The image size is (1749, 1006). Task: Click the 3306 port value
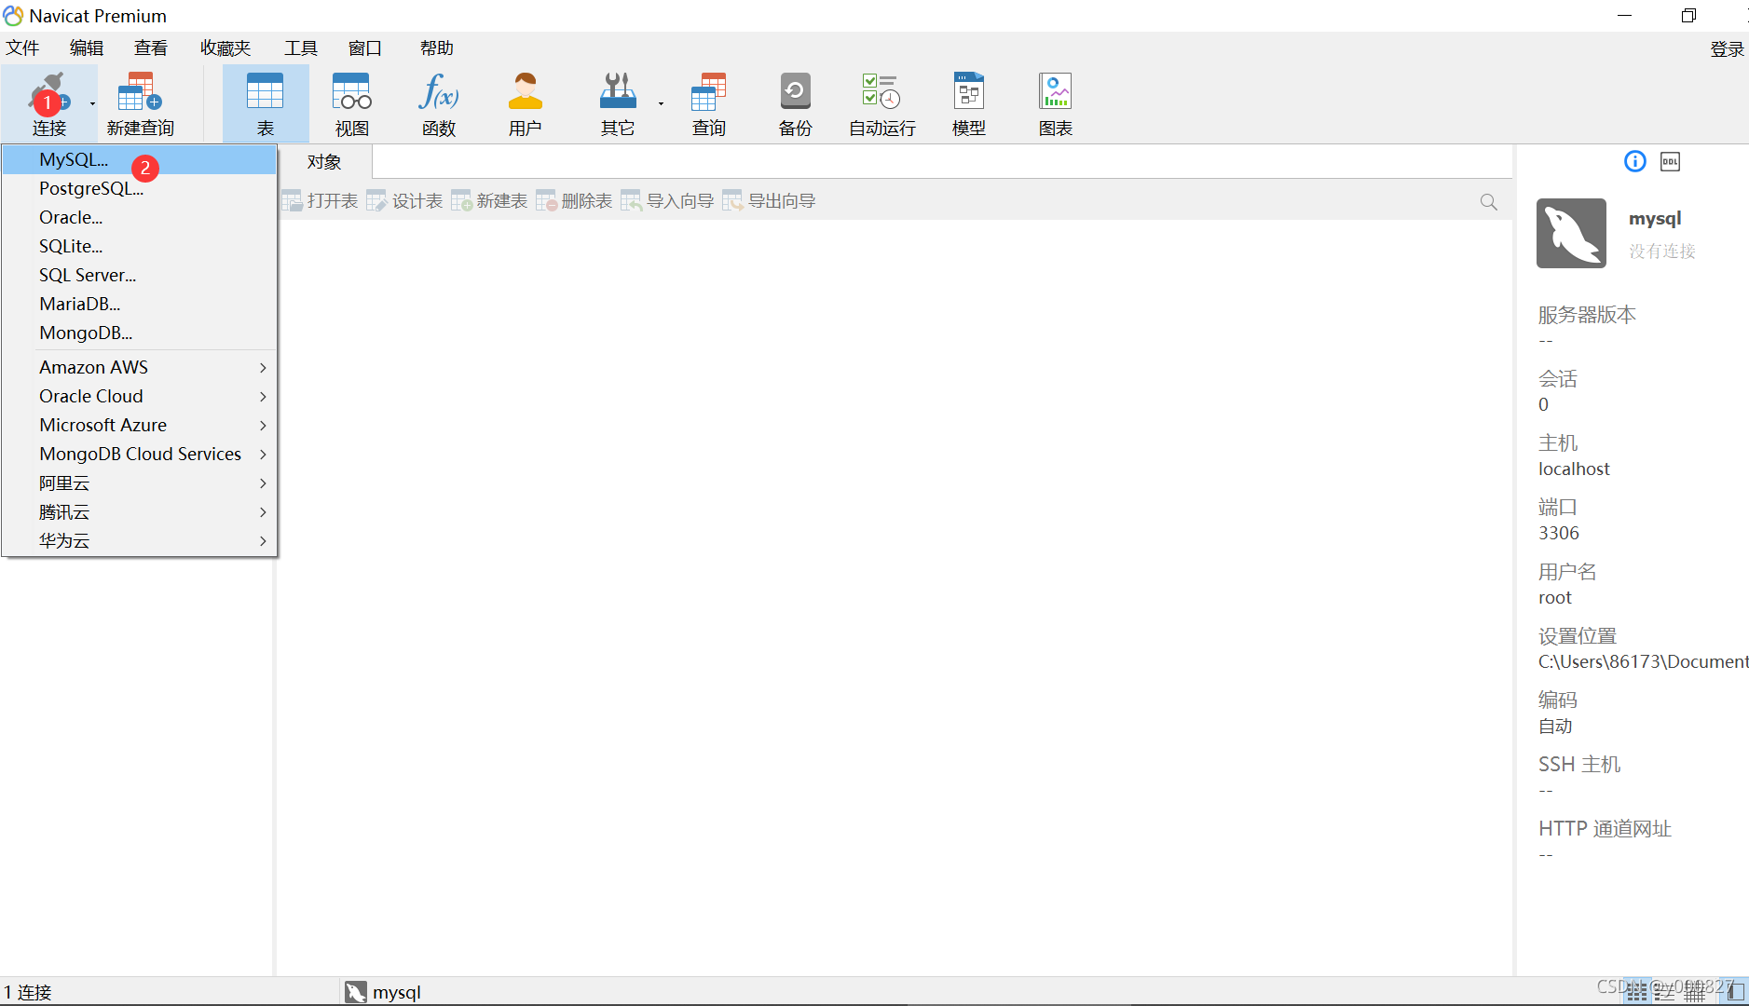1559,533
